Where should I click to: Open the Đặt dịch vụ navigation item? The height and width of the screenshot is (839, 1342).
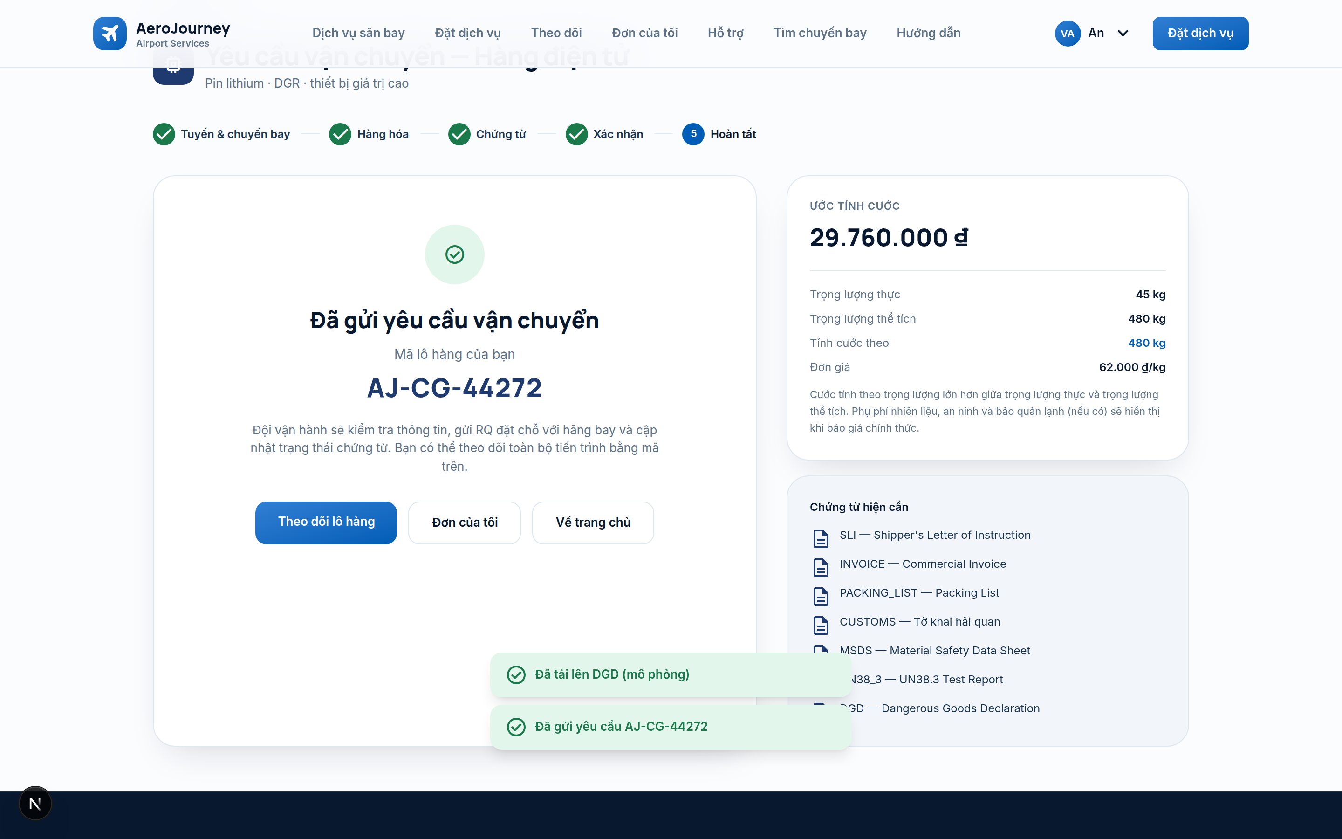467,33
